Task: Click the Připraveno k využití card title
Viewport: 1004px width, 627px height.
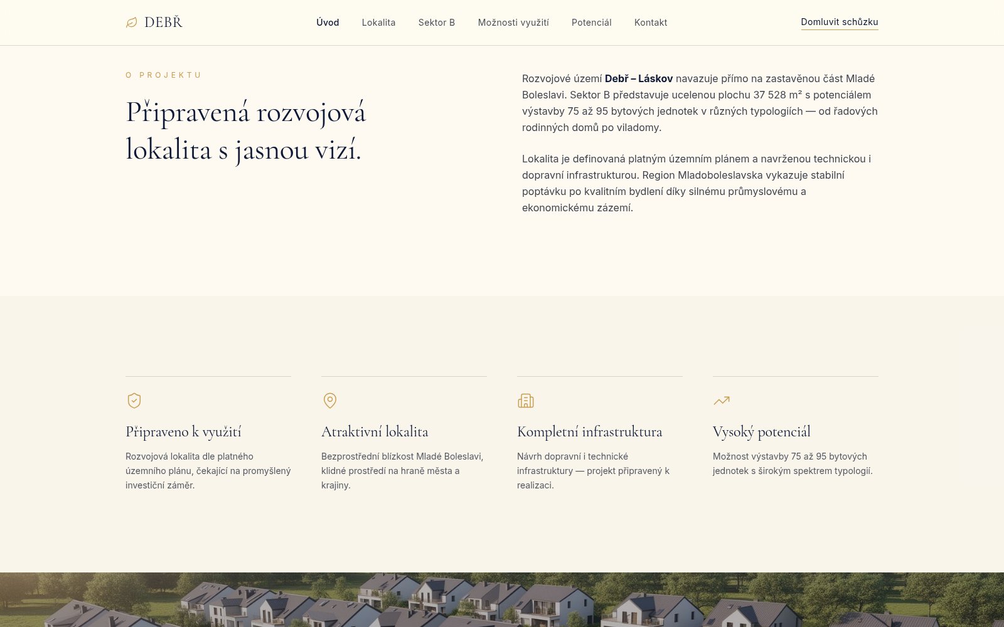Action: 183,431
